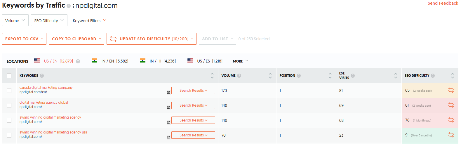Image resolution: width=461 pixels, height=144 pixels.
Task: Switch to IN / EN location tab
Action: tap(115, 61)
